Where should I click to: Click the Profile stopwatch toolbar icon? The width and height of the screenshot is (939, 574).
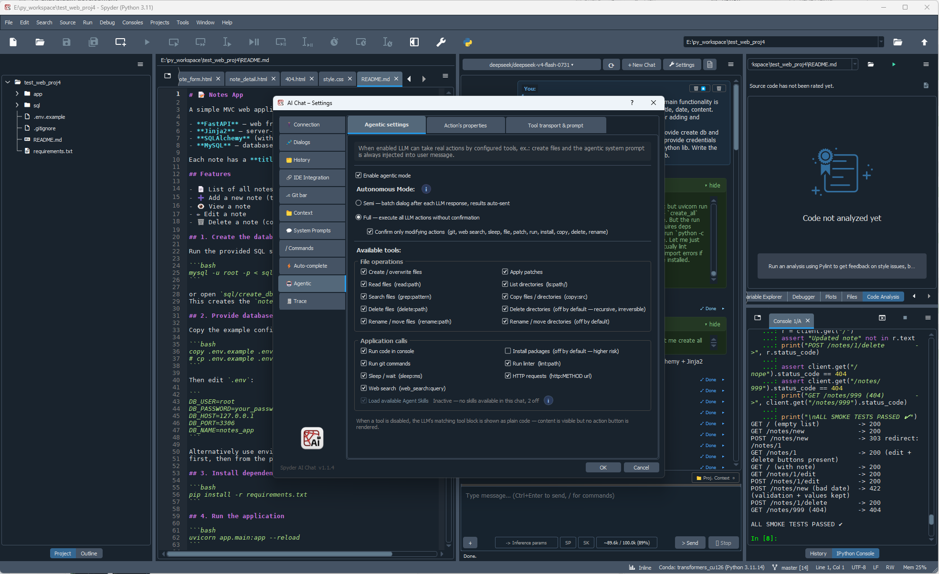point(334,42)
